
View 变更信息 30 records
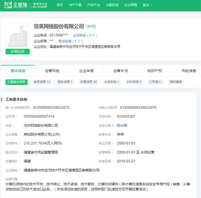pos(88,82)
